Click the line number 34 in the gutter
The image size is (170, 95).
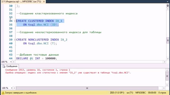[11, 21]
